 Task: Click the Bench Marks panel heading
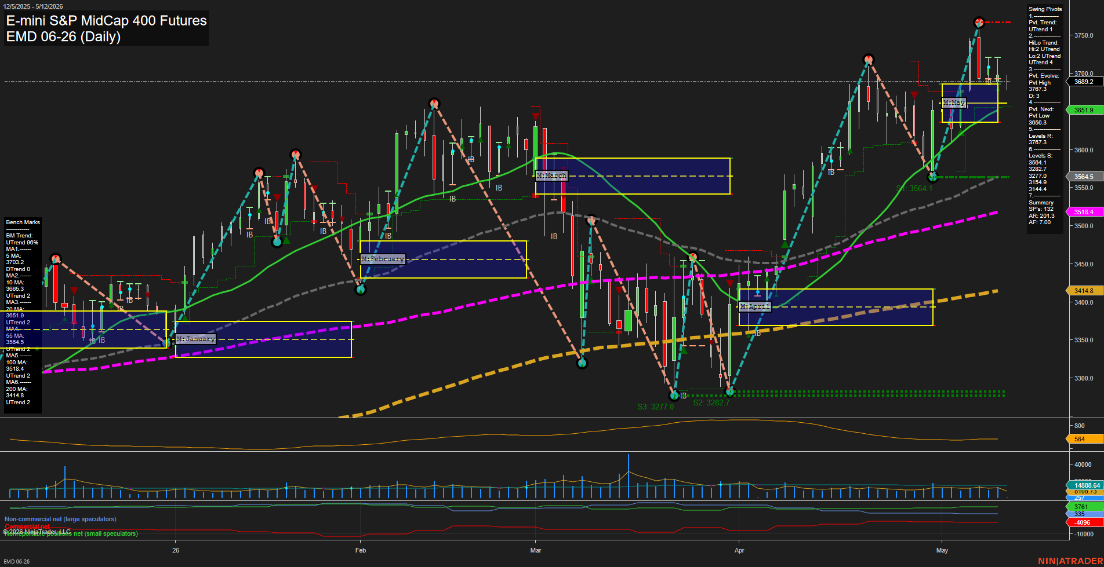(x=23, y=222)
